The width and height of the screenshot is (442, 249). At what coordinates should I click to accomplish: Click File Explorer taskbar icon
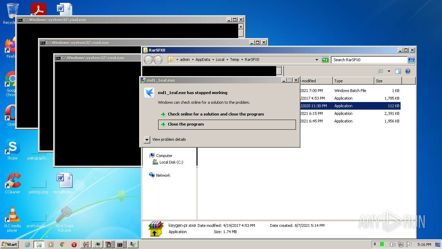point(39,245)
